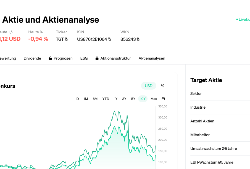Click the lock icon beside Prognosen
The height and width of the screenshot is (169, 250).
click(50, 58)
